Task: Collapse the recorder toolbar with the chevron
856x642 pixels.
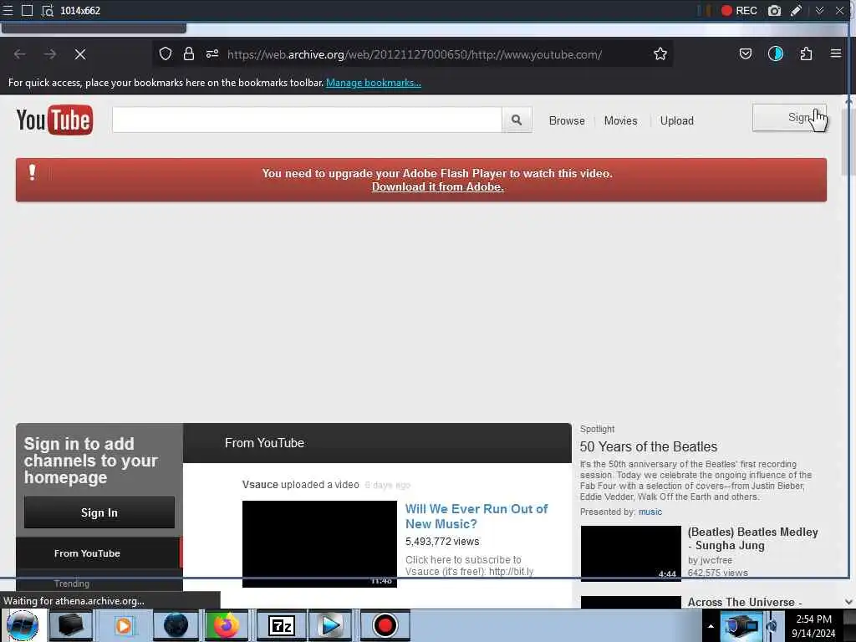Action: [819, 10]
